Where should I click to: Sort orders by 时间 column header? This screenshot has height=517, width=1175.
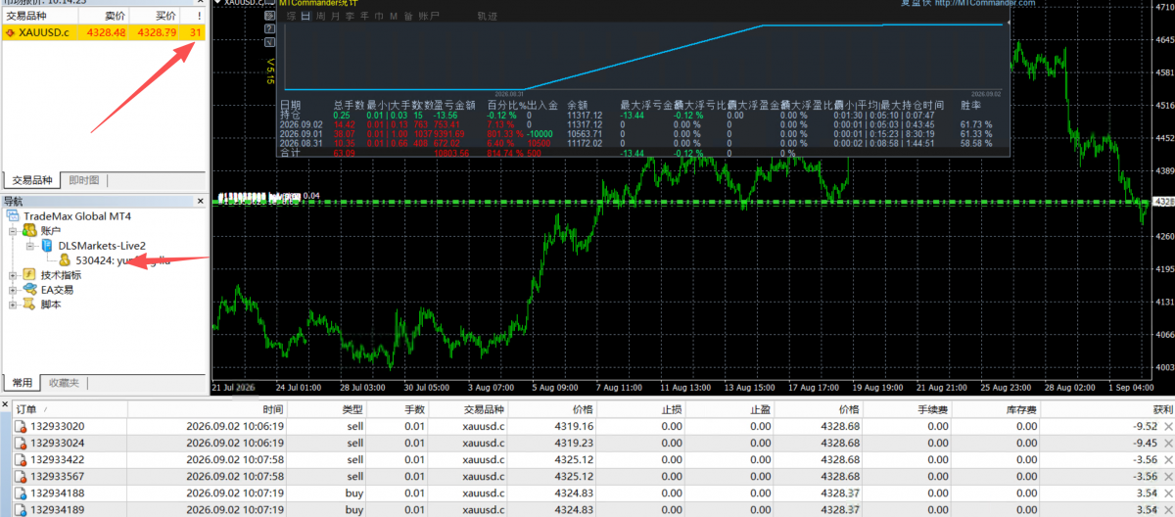tap(272, 409)
